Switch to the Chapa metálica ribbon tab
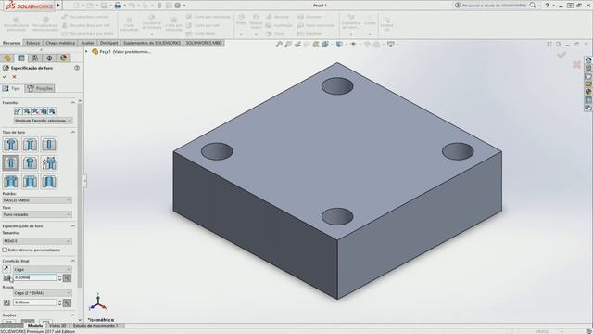The height and width of the screenshot is (334, 593). click(x=60, y=43)
